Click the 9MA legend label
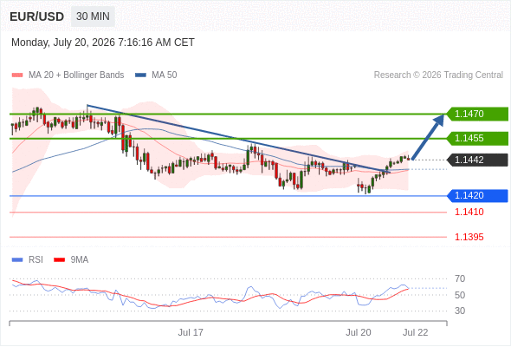 (80, 260)
